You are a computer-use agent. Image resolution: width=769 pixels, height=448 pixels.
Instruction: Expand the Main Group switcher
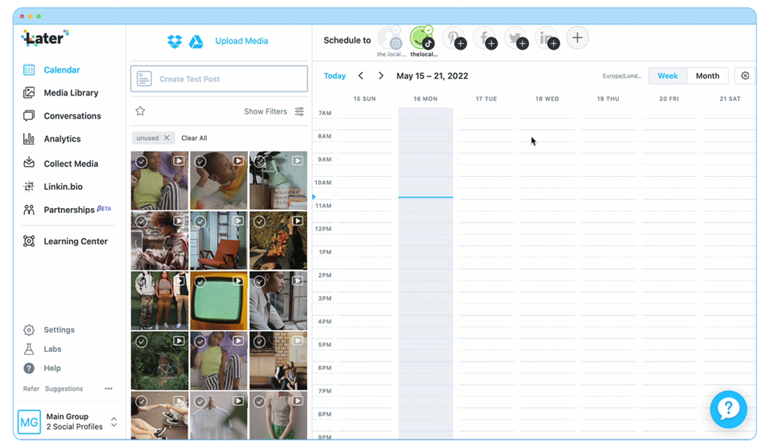pos(114,422)
